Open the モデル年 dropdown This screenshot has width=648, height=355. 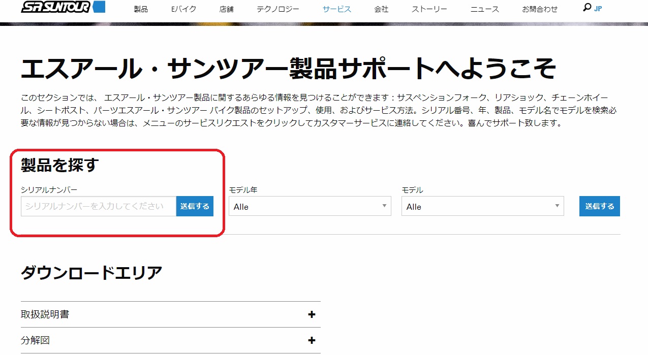(x=310, y=206)
